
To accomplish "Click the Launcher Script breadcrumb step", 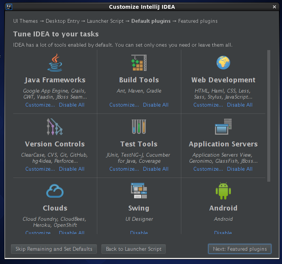I will tap(105, 21).
